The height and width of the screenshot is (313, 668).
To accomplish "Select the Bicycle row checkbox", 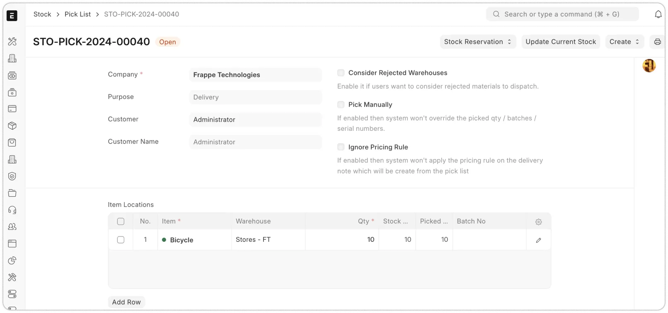I will point(121,240).
